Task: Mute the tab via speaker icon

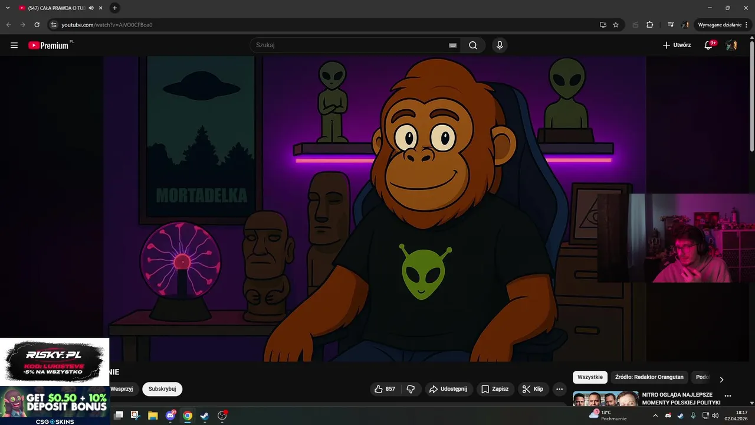Action: pos(91,8)
